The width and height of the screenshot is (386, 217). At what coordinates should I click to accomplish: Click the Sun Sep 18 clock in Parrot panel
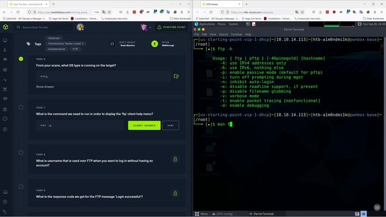tap(374, 24)
